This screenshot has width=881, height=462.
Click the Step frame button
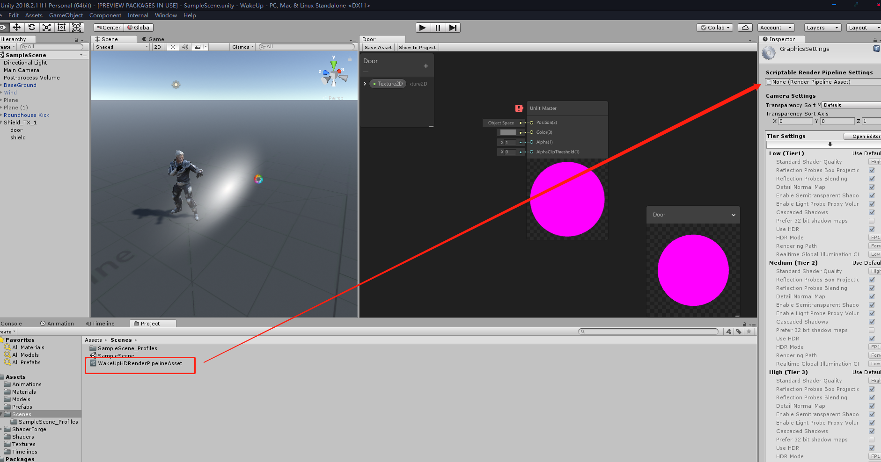click(453, 28)
